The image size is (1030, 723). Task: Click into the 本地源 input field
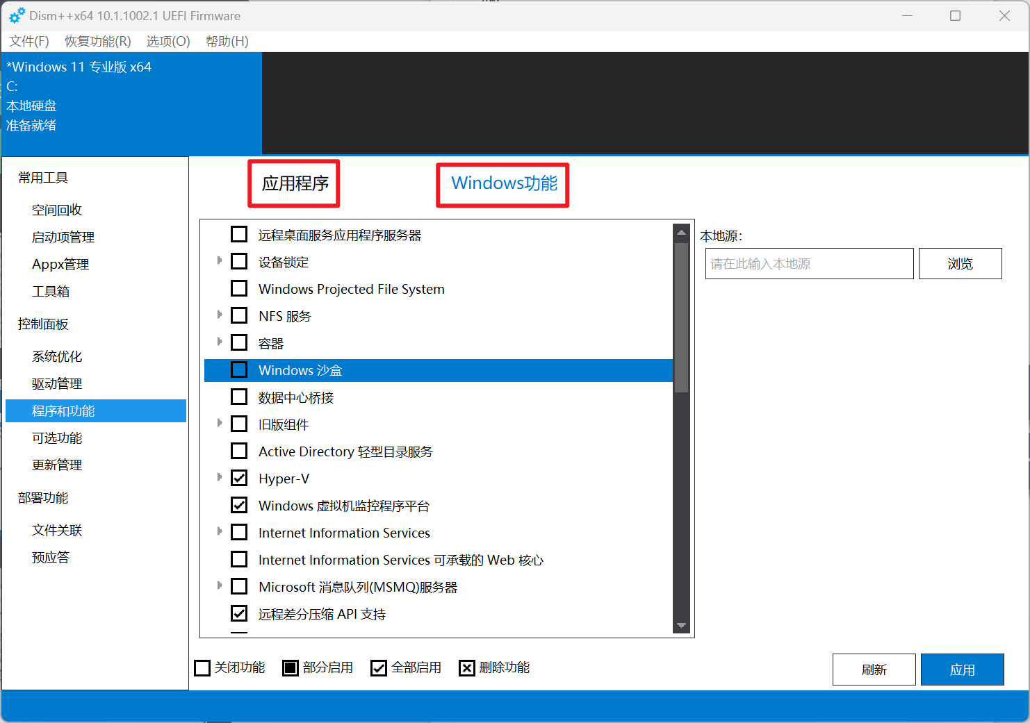(810, 264)
